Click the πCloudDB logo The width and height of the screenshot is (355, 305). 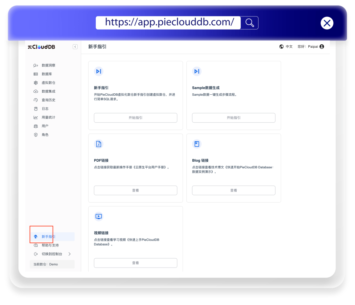[41, 47]
